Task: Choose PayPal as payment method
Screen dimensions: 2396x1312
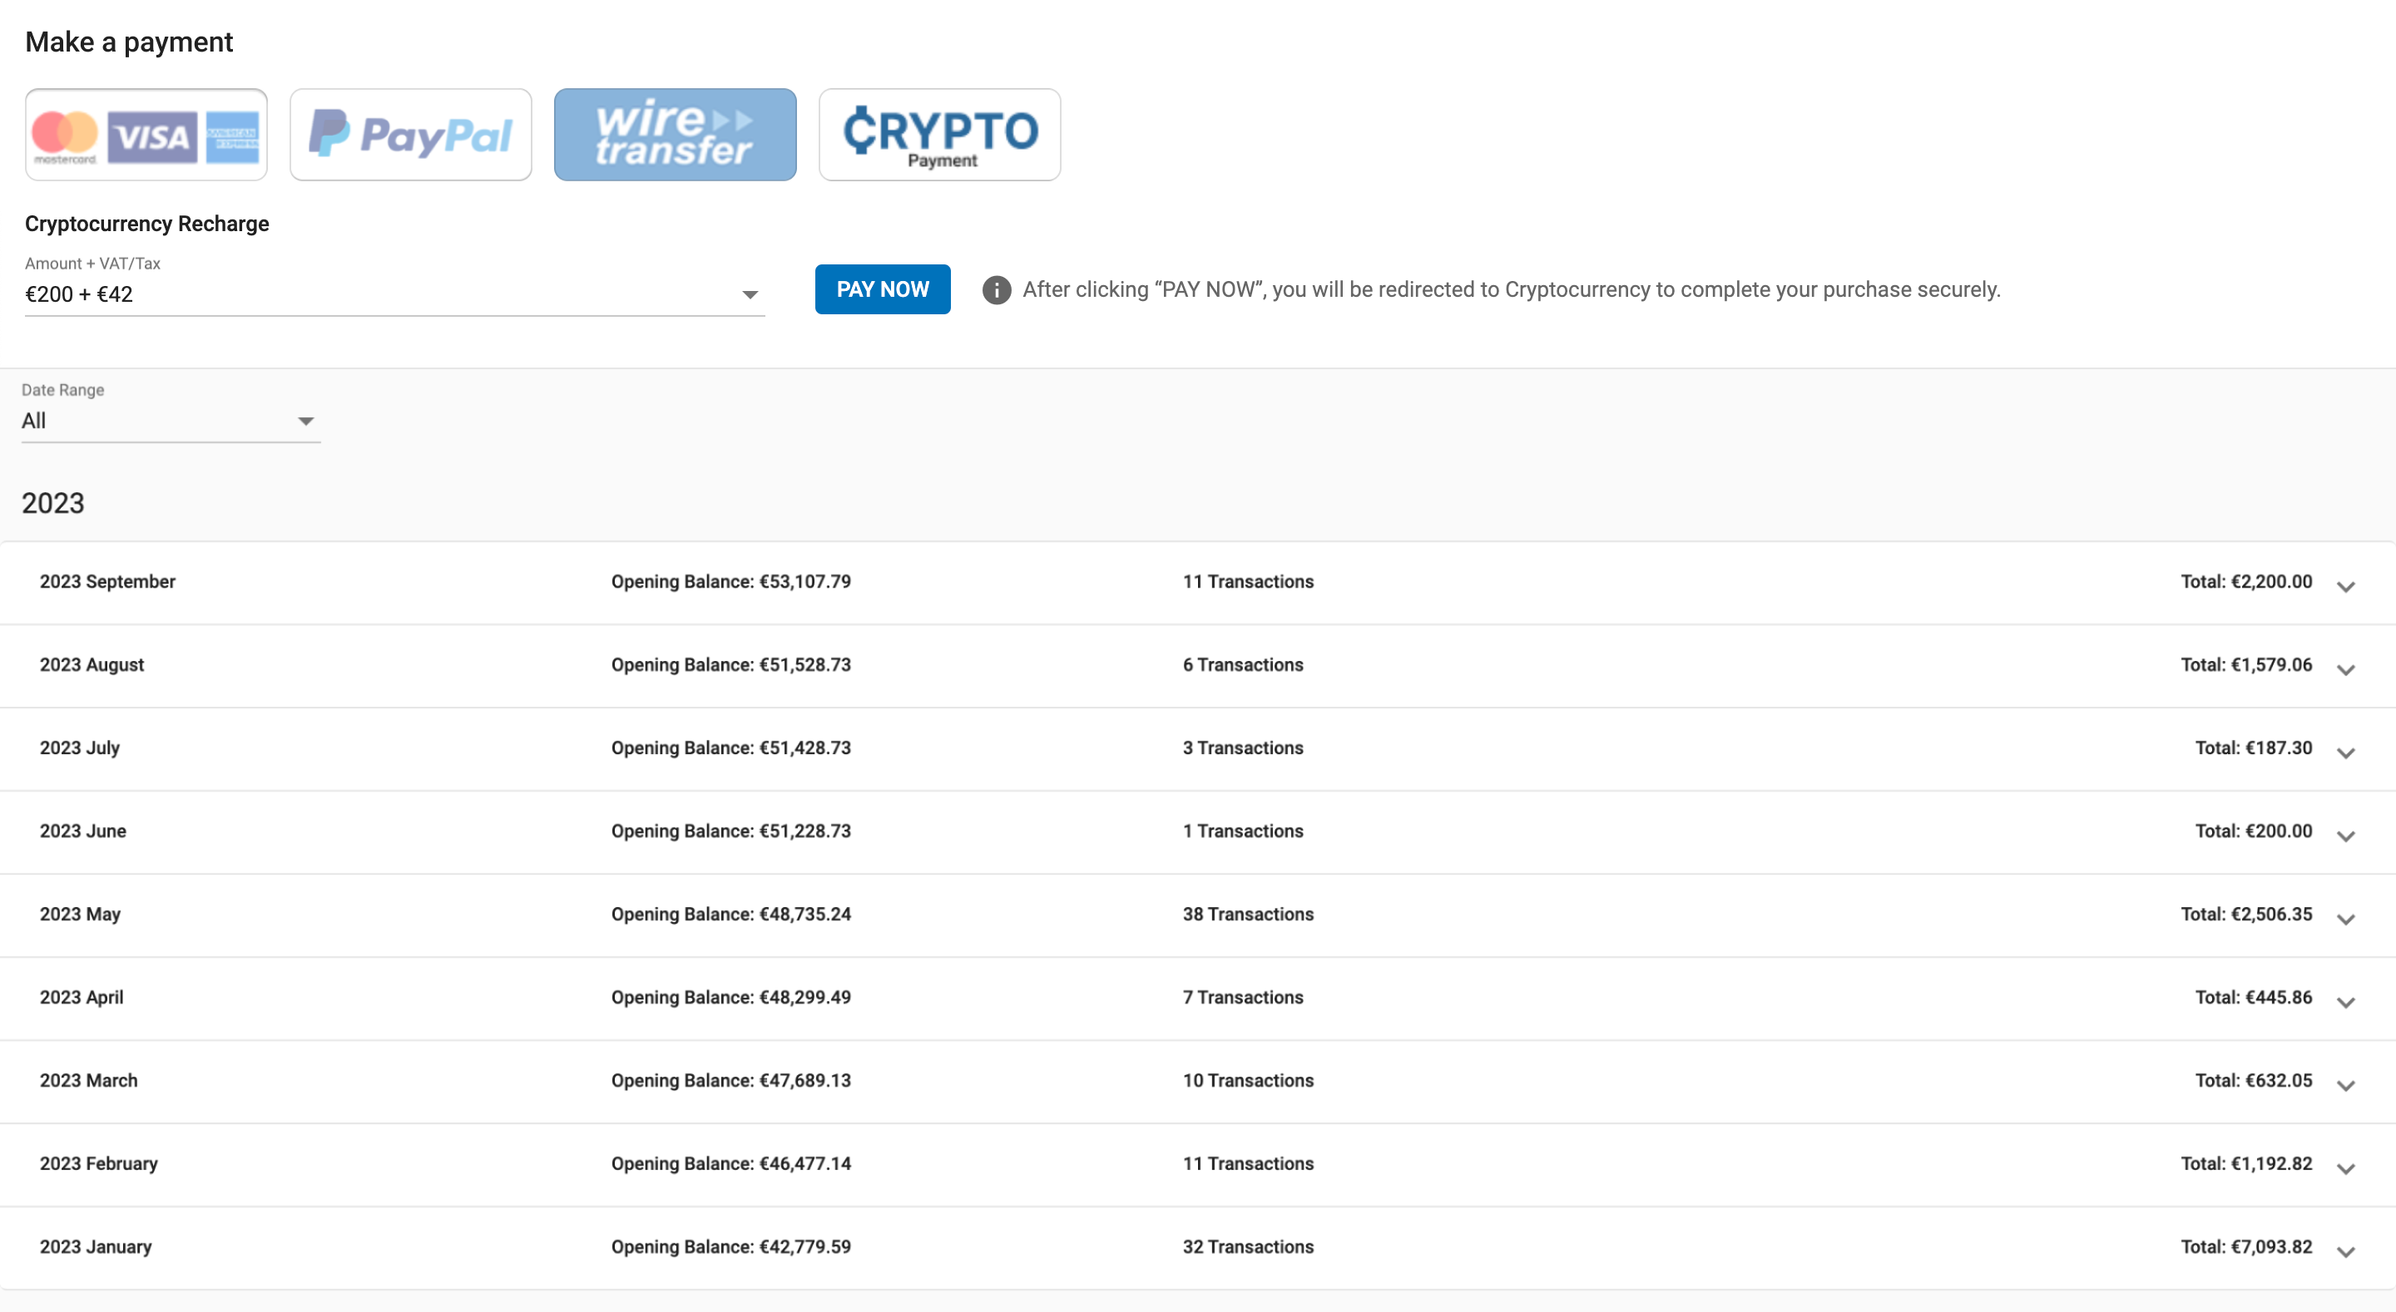Action: 410,135
